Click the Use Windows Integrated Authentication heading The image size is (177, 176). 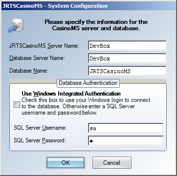click(x=71, y=94)
